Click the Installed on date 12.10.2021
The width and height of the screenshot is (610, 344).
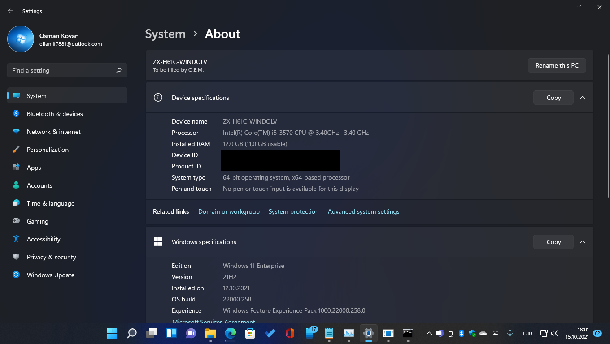(x=236, y=288)
